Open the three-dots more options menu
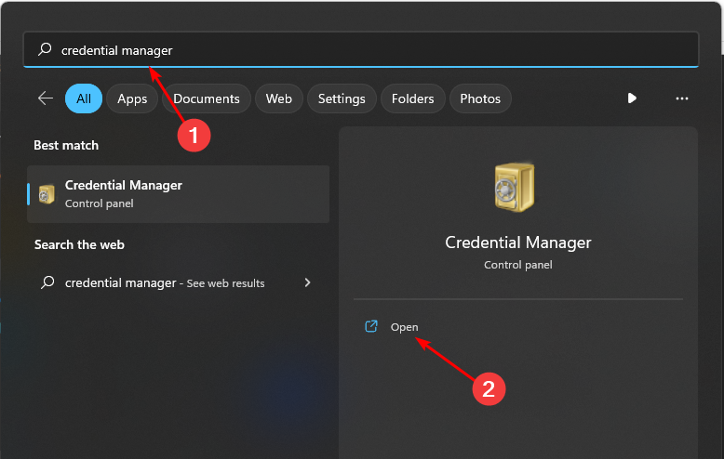 tap(681, 98)
